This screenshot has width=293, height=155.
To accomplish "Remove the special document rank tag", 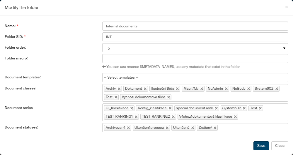I will point(216,108).
